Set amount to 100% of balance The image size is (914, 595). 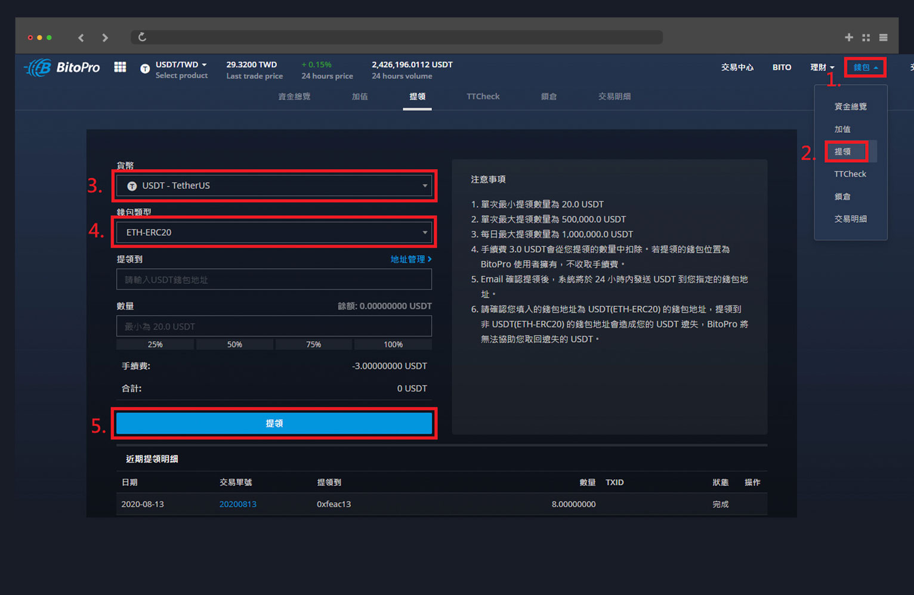coord(393,345)
